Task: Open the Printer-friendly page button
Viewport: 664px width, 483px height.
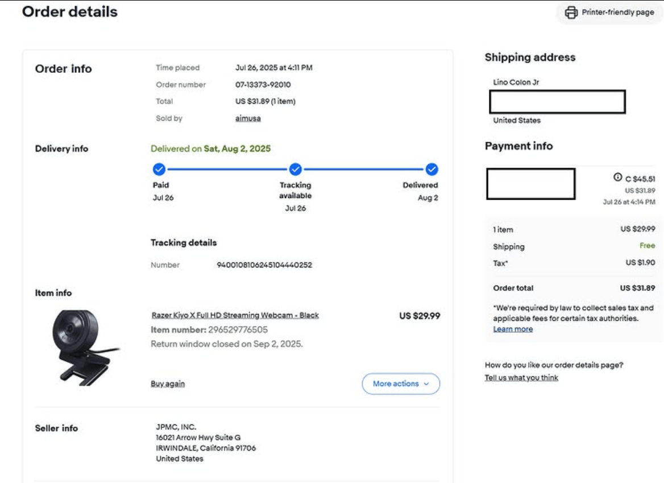Action: point(609,13)
